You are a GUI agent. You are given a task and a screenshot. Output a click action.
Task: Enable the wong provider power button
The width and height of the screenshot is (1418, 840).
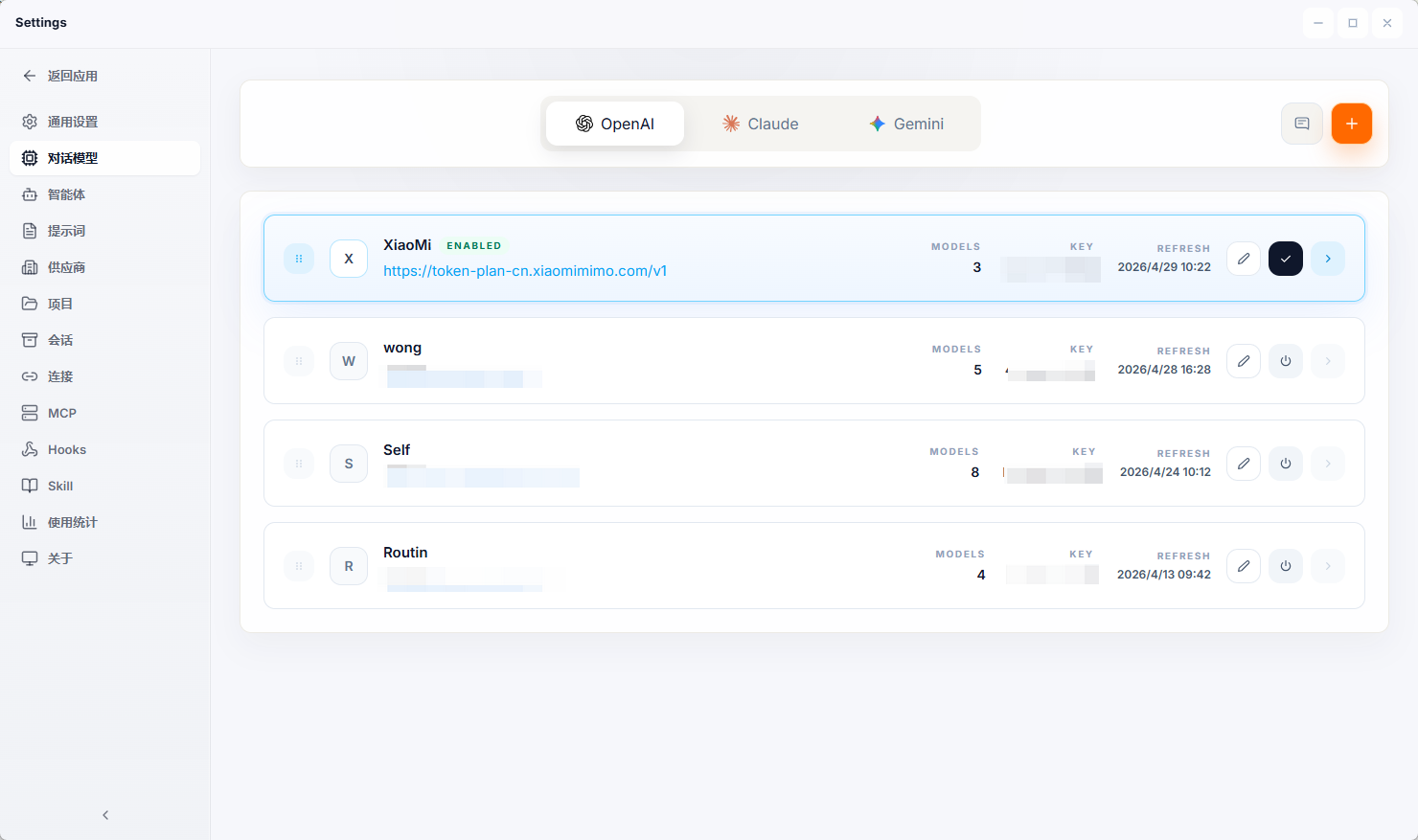click(x=1286, y=361)
